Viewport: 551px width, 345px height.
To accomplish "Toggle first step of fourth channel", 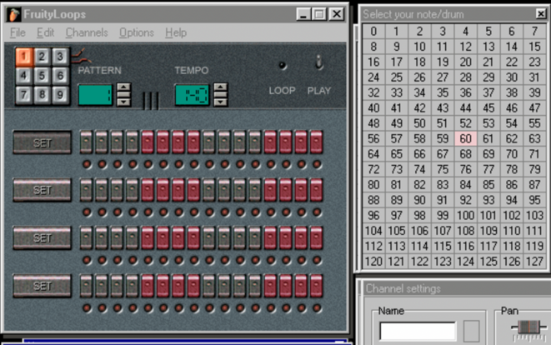I will 86,286.
